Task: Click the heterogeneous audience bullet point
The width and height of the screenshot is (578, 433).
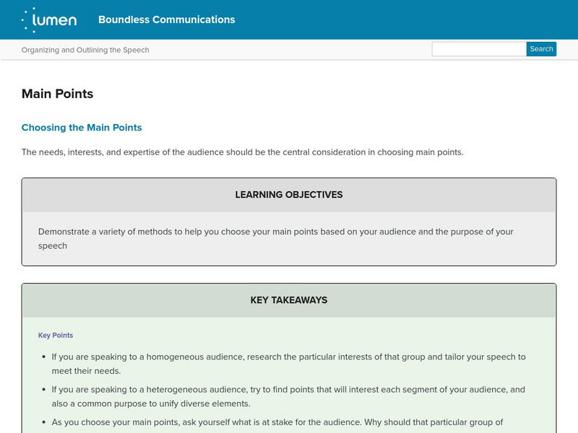Action: (x=288, y=396)
